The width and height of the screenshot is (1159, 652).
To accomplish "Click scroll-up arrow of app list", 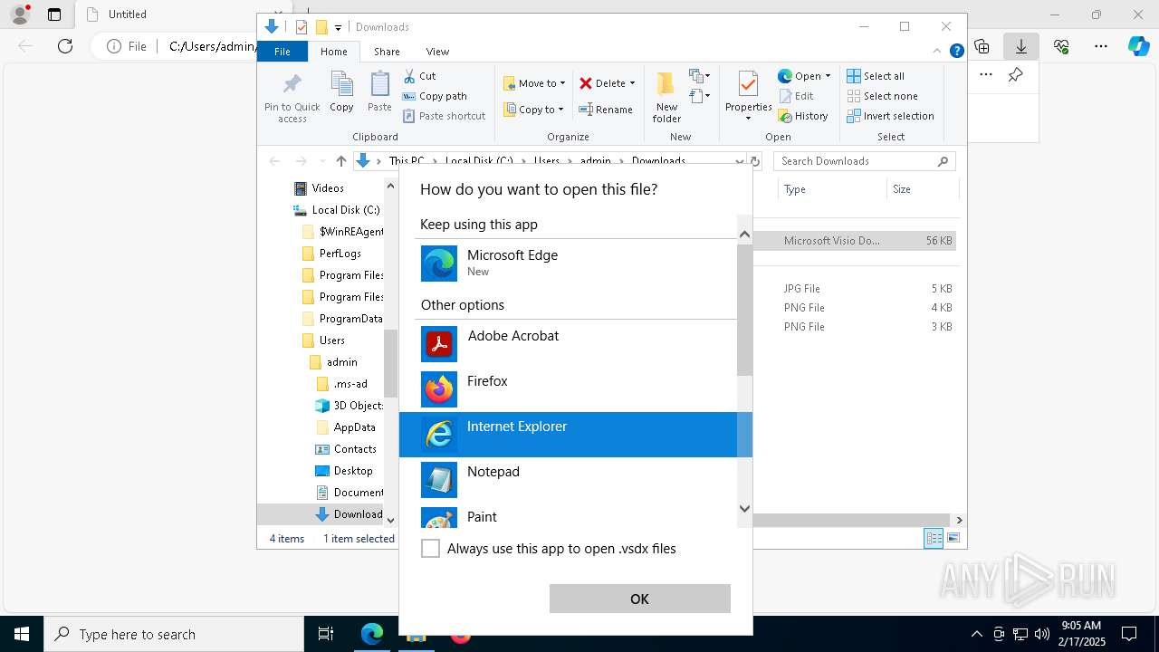I will [x=744, y=235].
